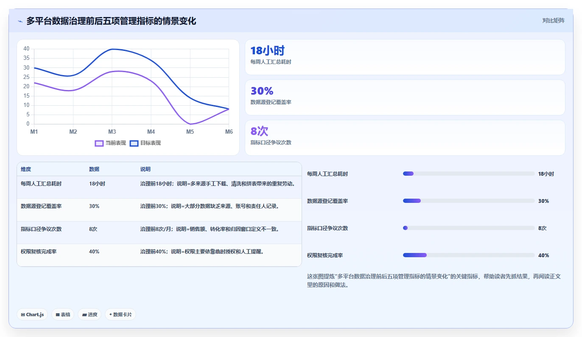Click the M3 x-axis label

coord(112,132)
